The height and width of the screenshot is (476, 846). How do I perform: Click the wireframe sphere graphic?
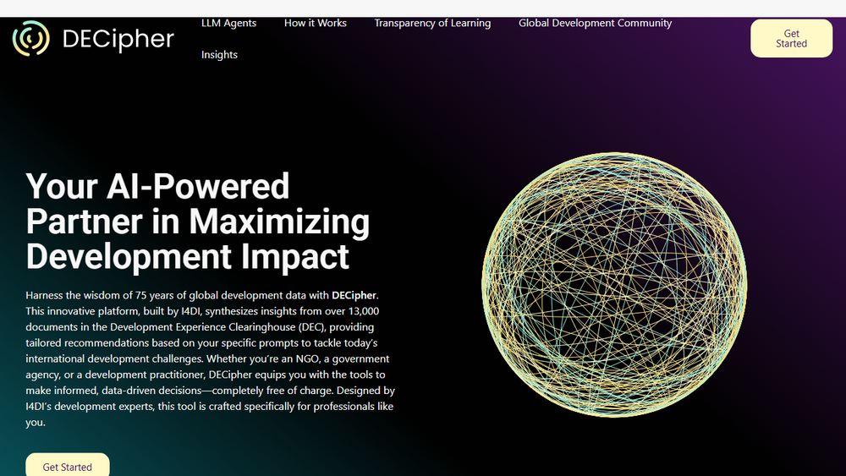614,285
